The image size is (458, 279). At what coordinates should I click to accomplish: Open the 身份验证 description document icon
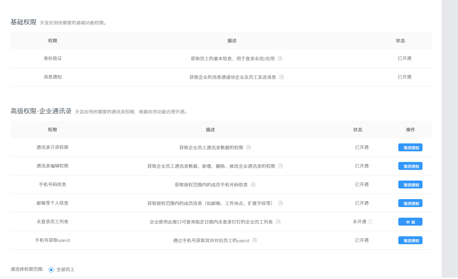click(280, 58)
